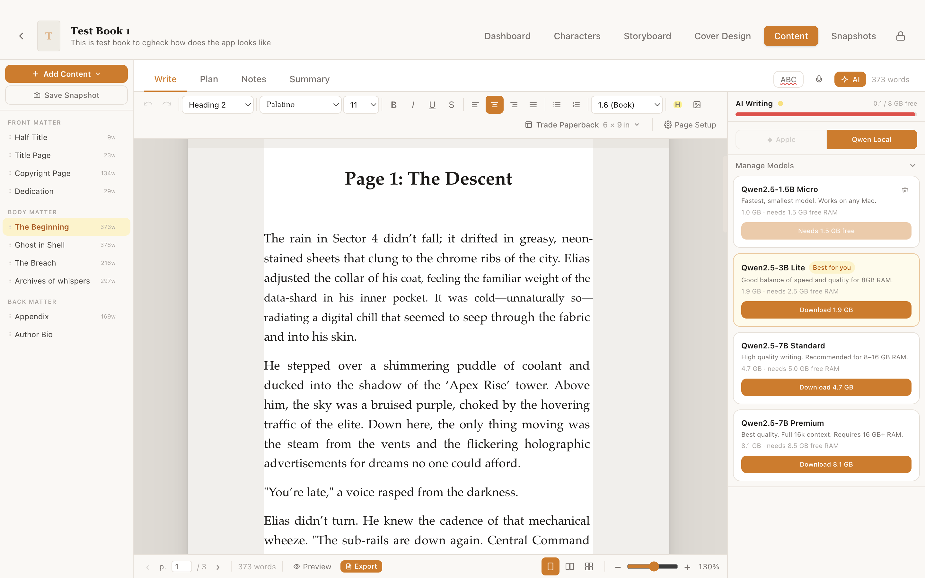This screenshot has height=578, width=925.
Task: Adjust the zoom slider
Action: click(654, 566)
